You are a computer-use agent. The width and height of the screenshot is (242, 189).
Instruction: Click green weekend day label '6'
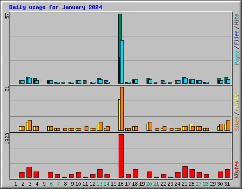(x=51, y=184)
